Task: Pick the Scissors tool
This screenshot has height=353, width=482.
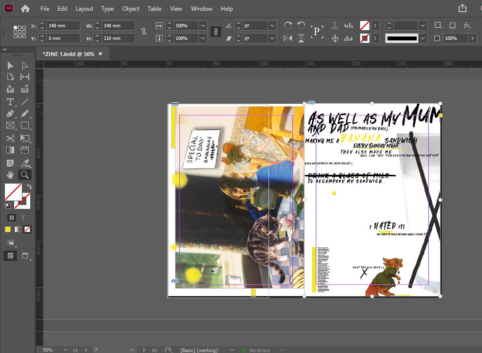Action: point(10,138)
